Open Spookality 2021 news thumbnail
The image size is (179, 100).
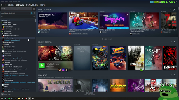(114, 21)
